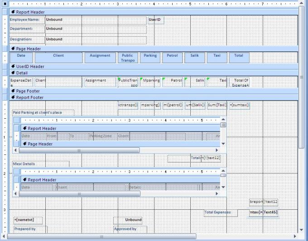Select Unbound textbox next to Designation
The image size is (308, 241).
96,40
